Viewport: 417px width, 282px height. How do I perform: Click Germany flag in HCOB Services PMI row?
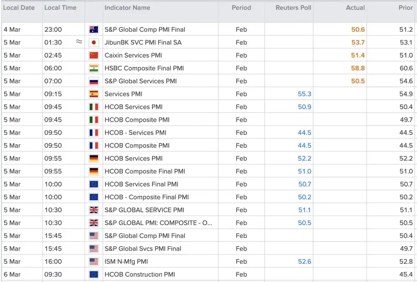pos(93,159)
